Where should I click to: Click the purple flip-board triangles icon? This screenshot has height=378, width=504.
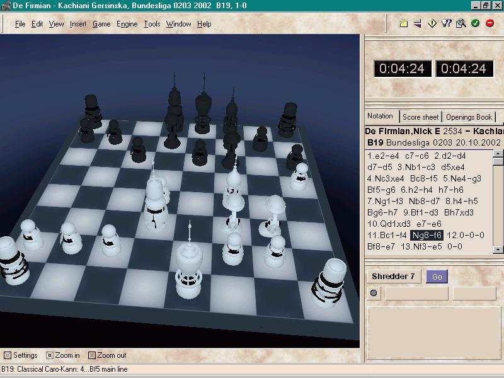tap(418, 24)
